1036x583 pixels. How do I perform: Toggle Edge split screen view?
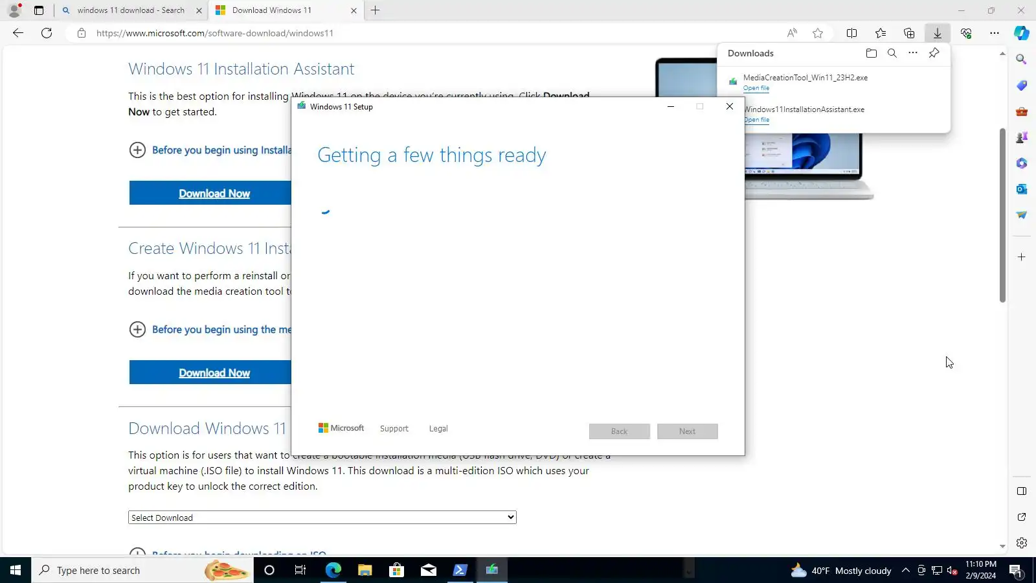point(852,33)
